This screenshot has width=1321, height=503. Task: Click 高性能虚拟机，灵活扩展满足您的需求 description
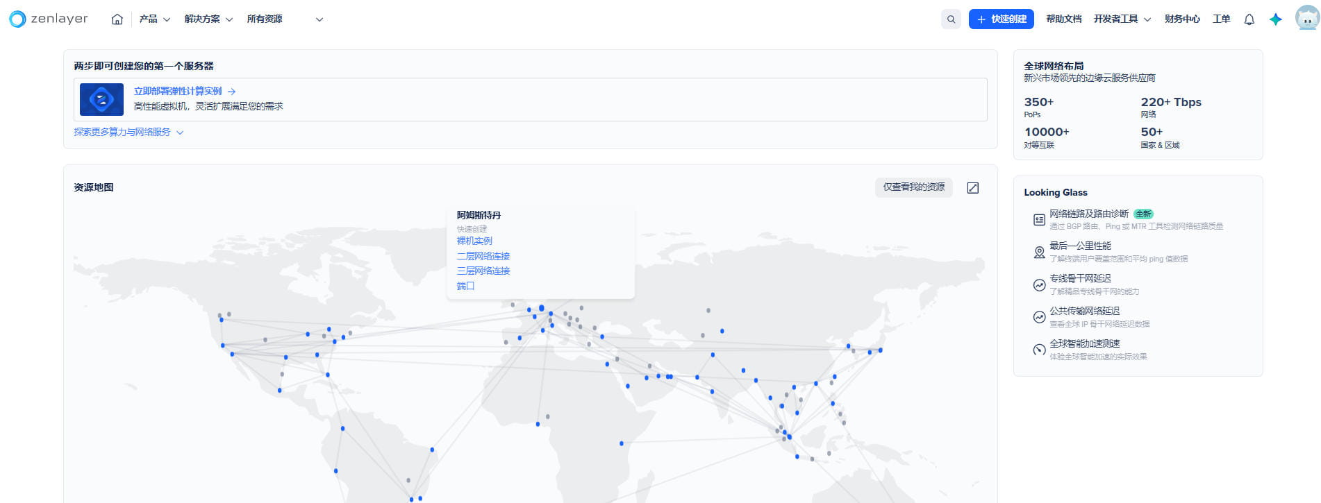(x=208, y=106)
